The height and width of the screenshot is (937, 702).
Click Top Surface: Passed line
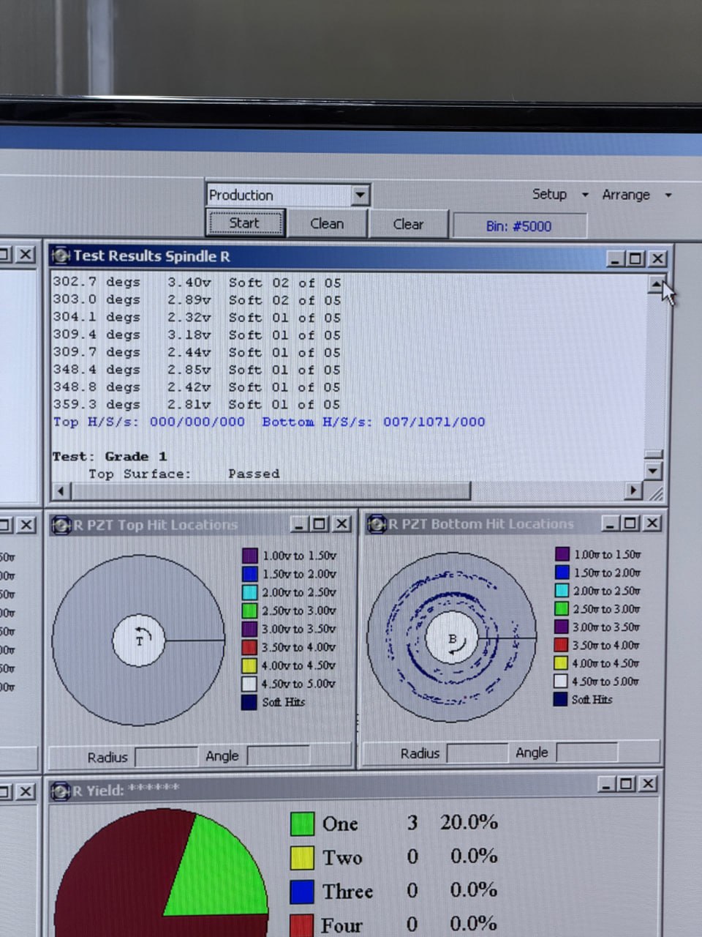click(184, 474)
